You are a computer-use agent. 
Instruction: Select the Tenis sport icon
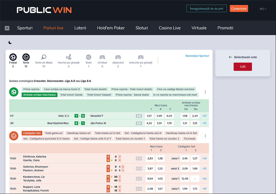[26, 57]
